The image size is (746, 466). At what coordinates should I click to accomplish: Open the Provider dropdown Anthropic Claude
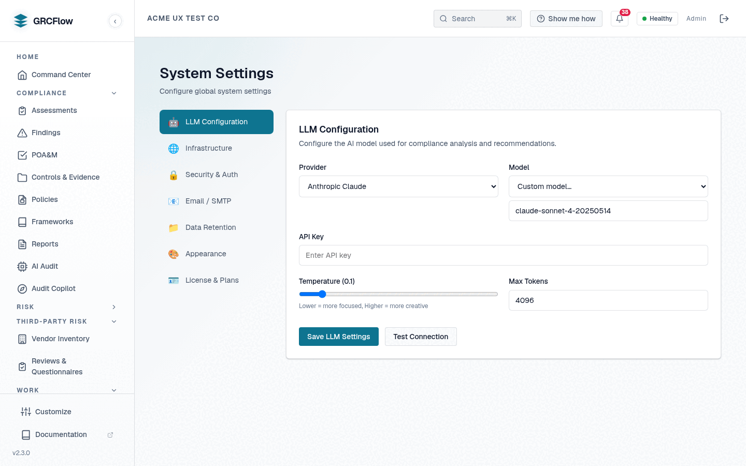(398, 186)
